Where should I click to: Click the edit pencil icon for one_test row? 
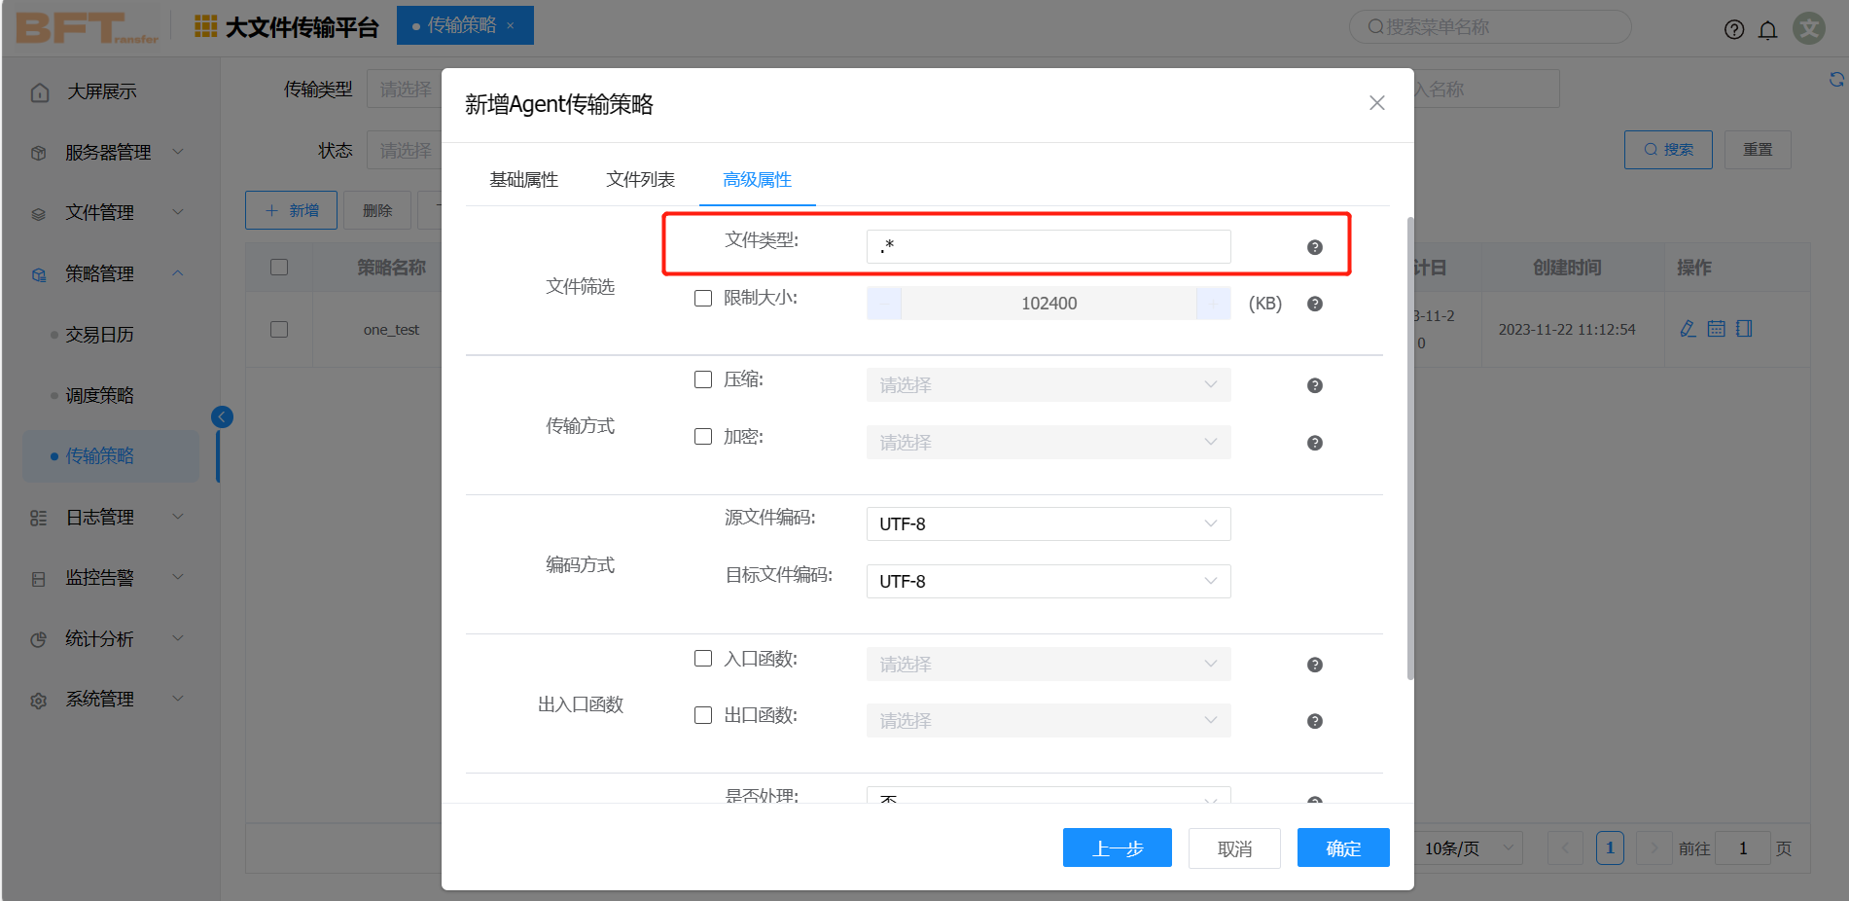pos(1688,329)
